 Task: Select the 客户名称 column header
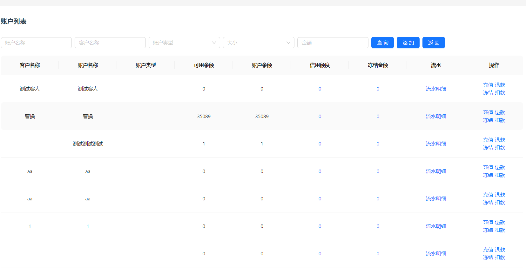click(x=30, y=65)
